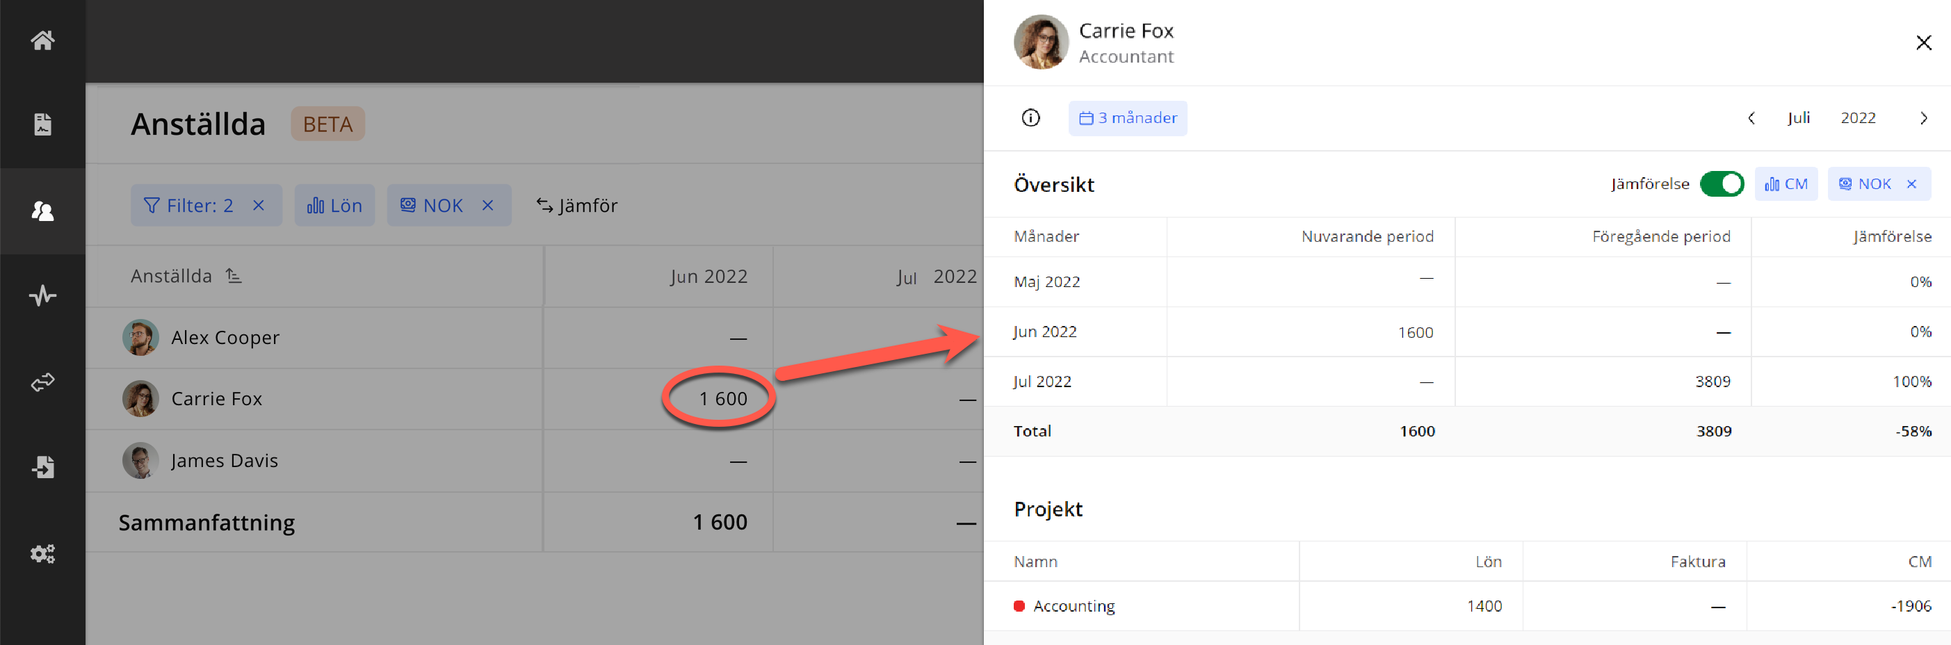Open the import file icon in sidebar
The height and width of the screenshot is (645, 1951).
tap(42, 467)
